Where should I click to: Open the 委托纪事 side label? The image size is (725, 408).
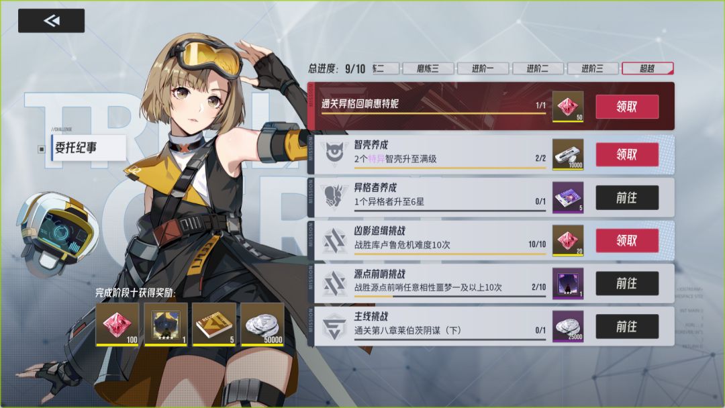click(88, 148)
